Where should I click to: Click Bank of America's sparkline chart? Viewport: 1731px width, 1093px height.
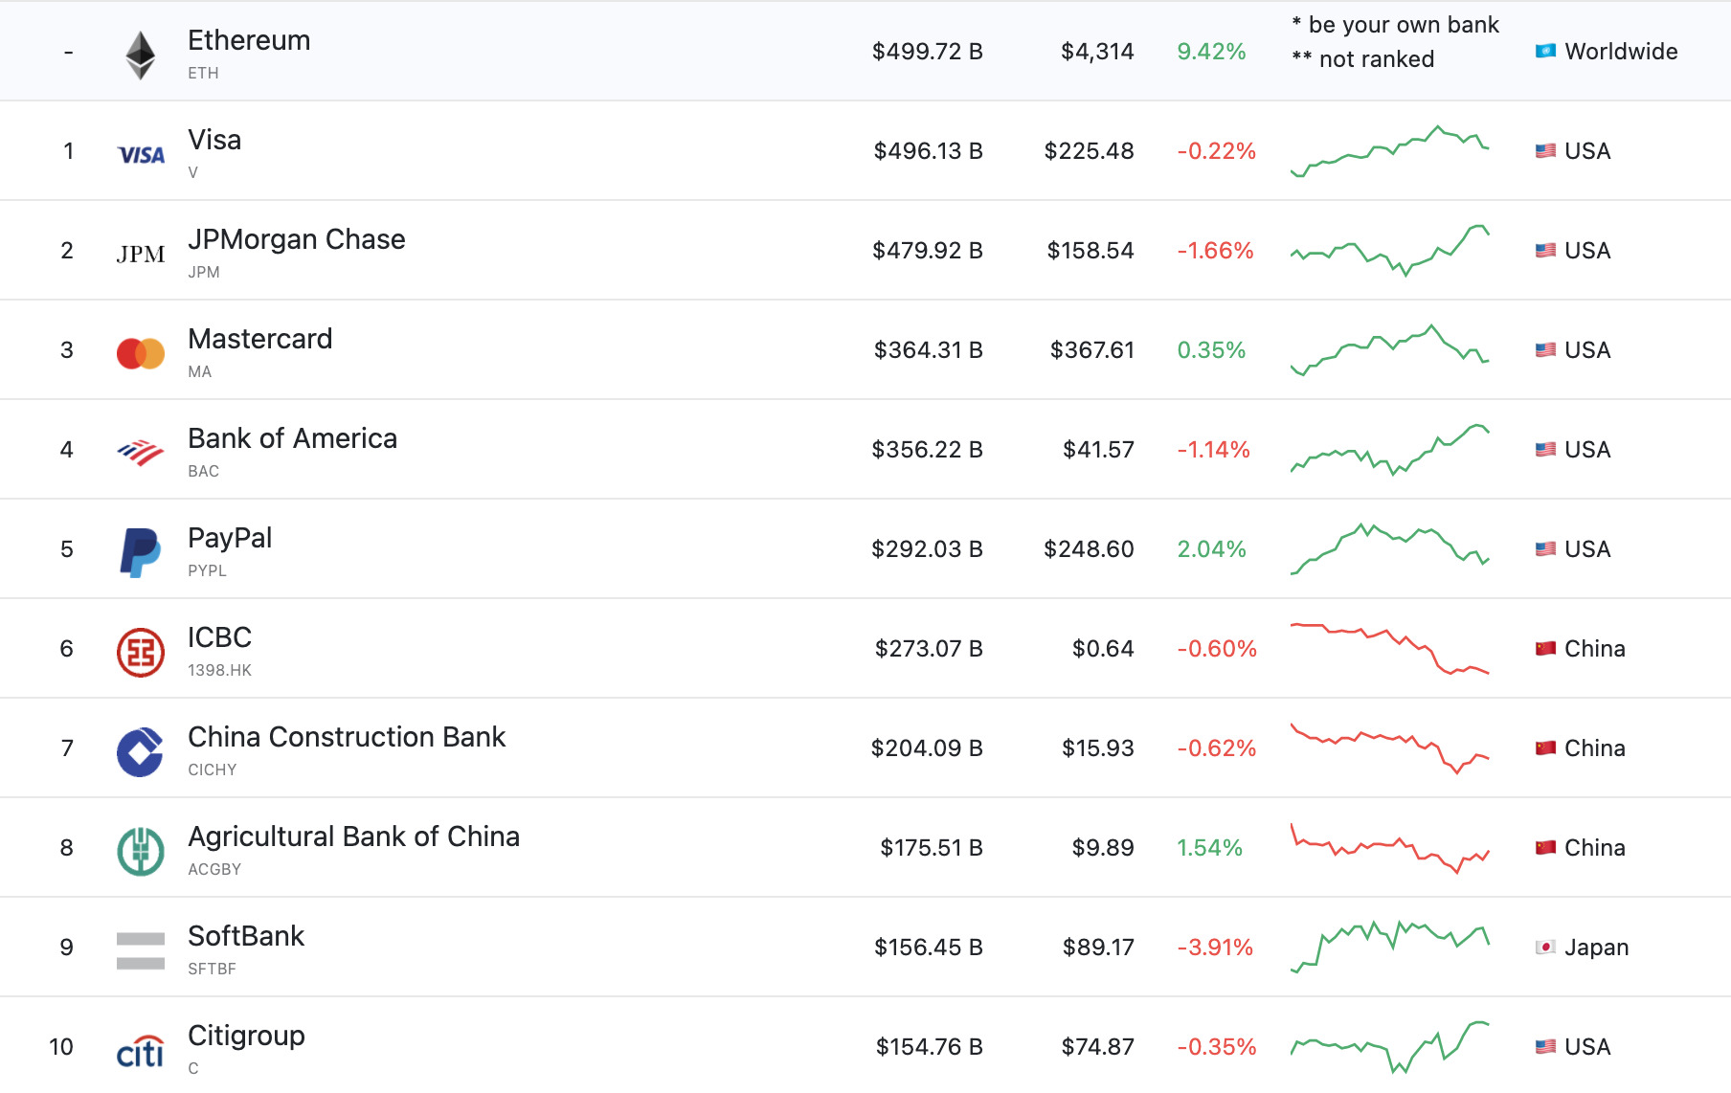point(1390,450)
